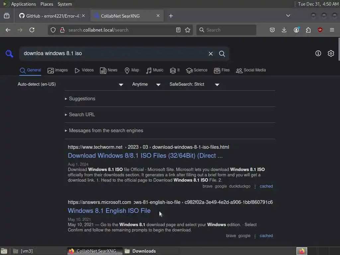The height and width of the screenshot is (255, 340).
Task: Click the Firefox Search box
Action: (x=226, y=30)
